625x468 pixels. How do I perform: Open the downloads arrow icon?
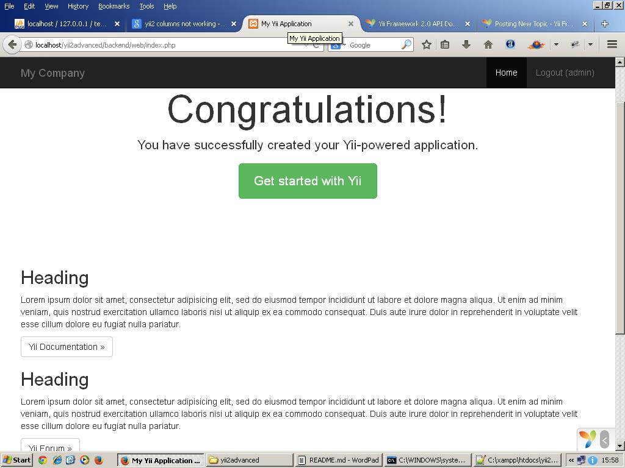click(466, 44)
